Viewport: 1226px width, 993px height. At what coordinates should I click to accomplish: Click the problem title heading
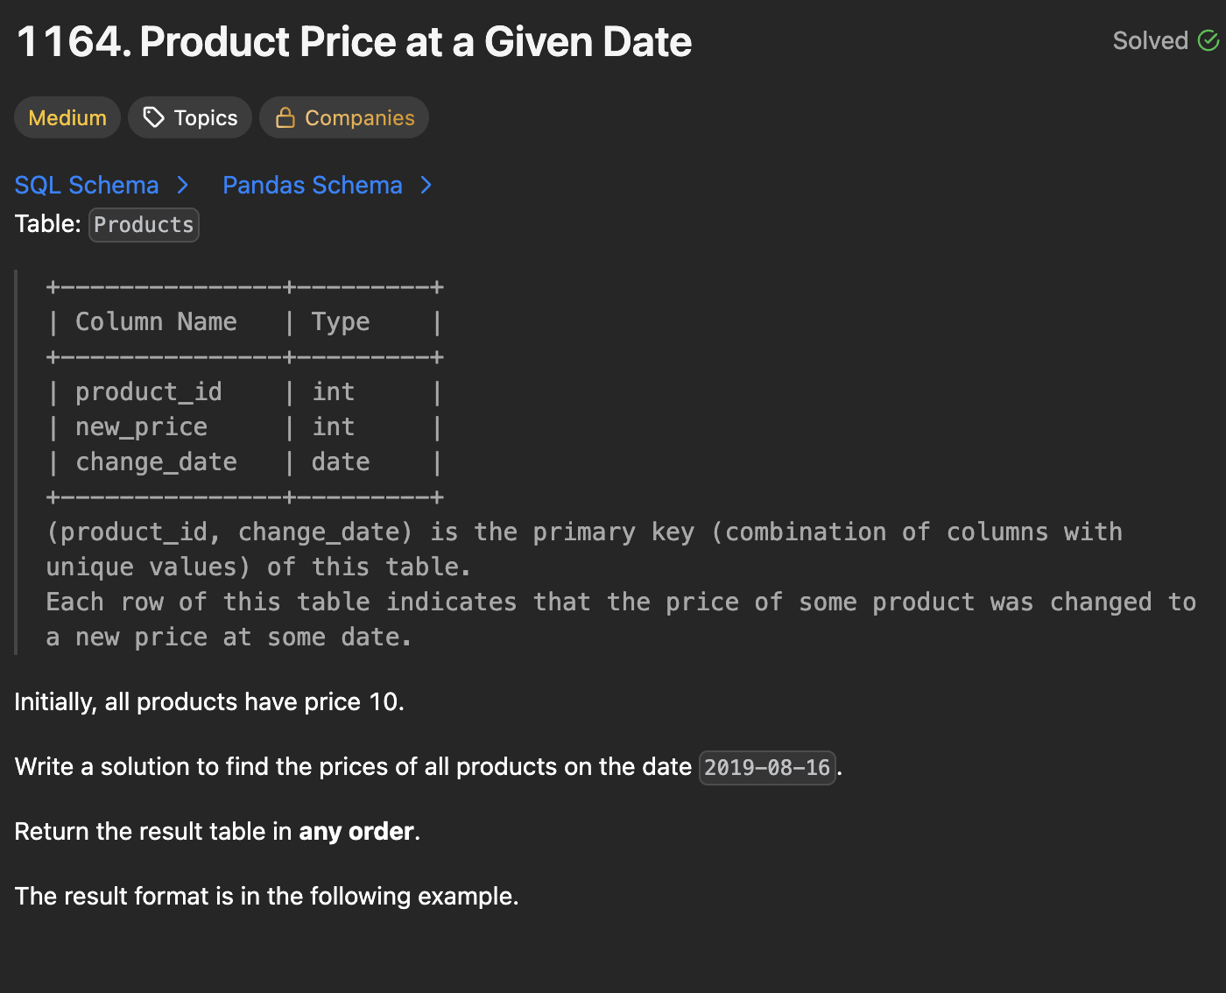click(x=354, y=42)
